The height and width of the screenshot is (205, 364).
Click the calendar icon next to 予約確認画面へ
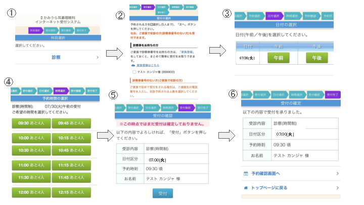[x=246, y=173]
